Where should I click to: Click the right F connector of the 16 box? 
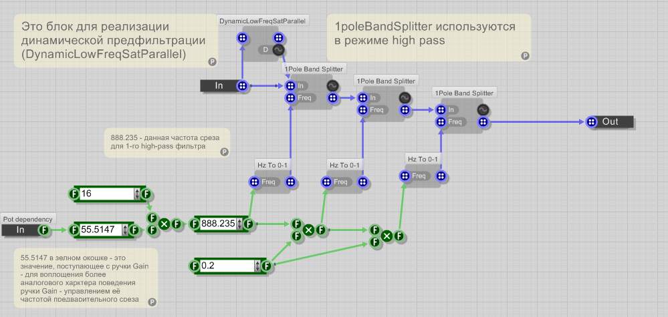point(146,194)
